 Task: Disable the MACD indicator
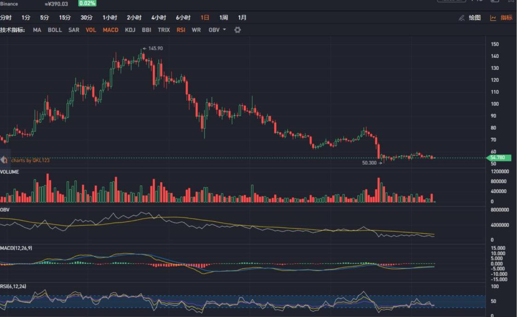[x=110, y=30]
